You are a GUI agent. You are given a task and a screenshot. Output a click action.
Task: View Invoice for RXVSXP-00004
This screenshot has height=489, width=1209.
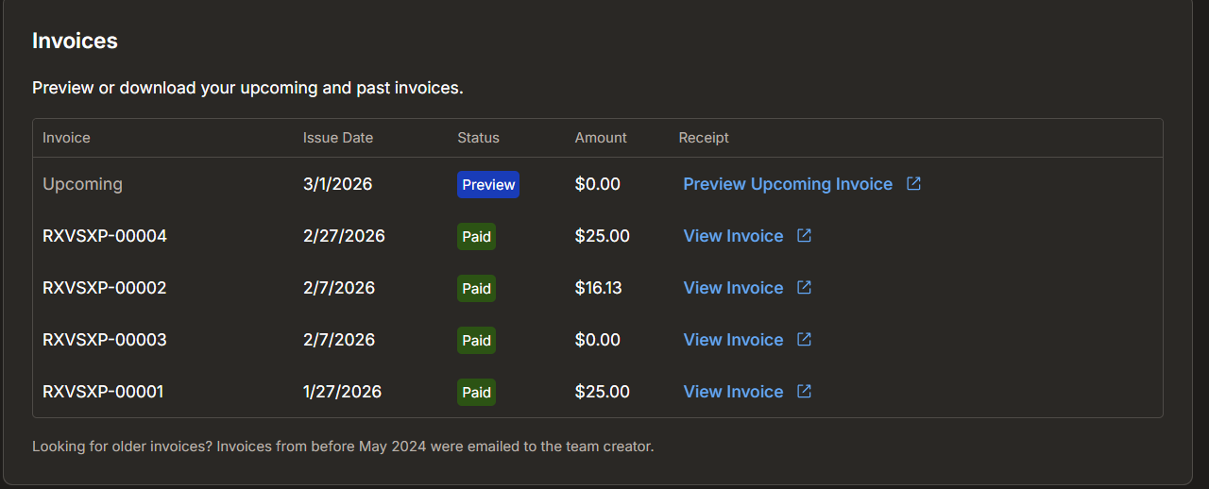733,236
